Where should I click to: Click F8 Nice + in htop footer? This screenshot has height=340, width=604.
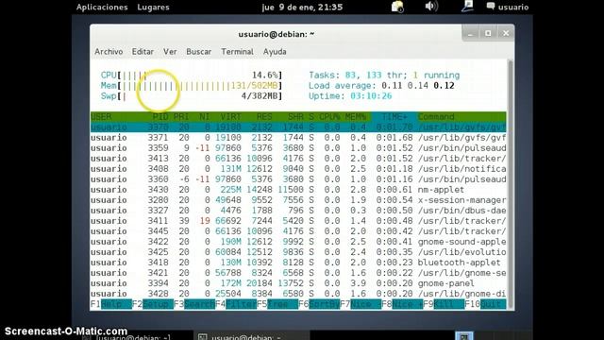pyautogui.click(x=402, y=304)
